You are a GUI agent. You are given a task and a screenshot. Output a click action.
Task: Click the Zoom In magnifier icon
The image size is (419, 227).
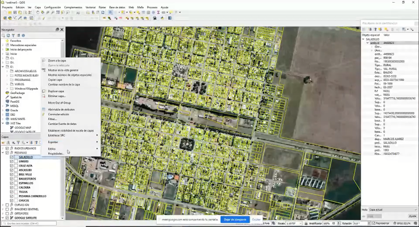(x=48, y=12)
